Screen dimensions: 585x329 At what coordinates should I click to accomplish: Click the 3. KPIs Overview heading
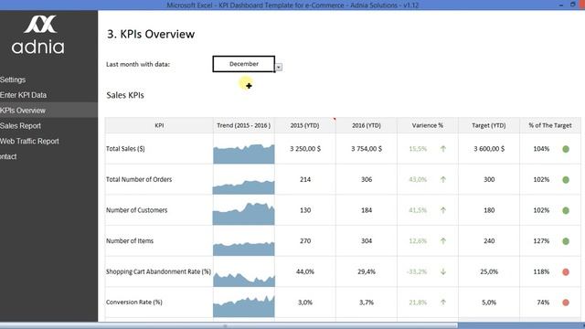151,34
